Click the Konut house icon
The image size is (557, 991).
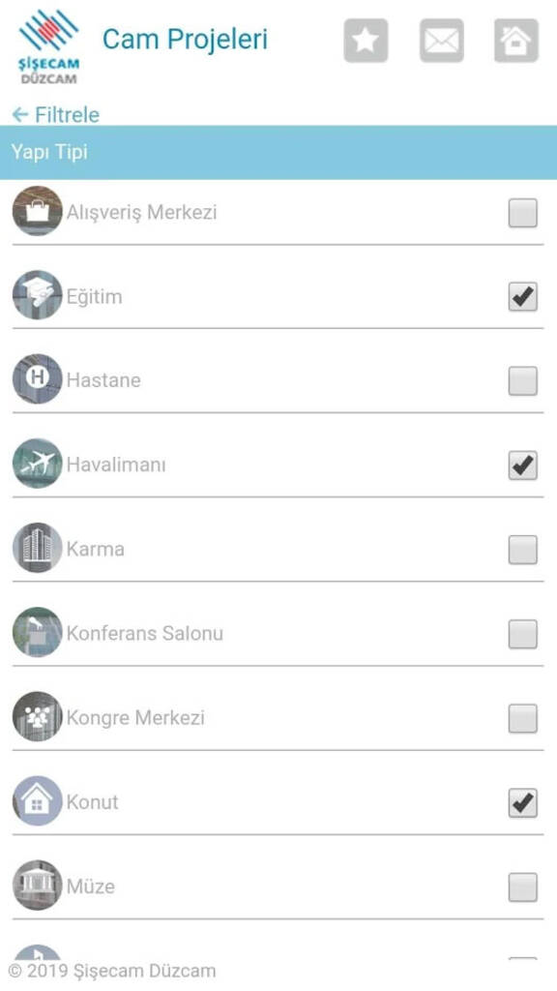coord(38,800)
